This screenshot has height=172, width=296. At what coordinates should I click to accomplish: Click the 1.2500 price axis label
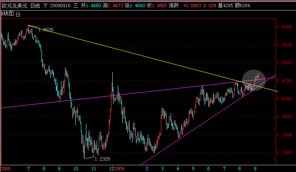point(284,153)
